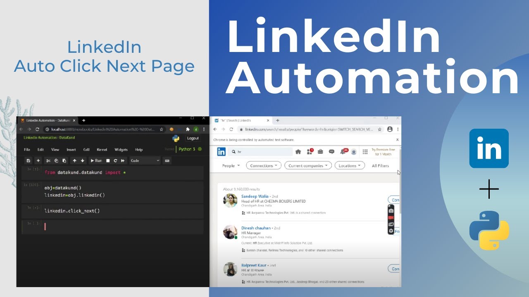Open cell type Code dropdown
The image size is (529, 297).
[145, 160]
